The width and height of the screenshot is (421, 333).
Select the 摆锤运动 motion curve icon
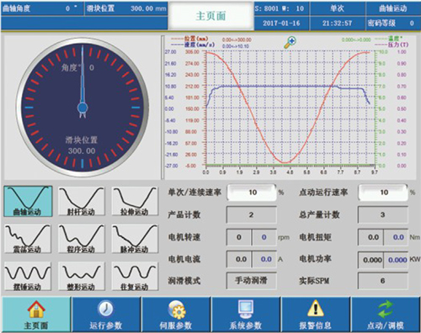coord(28,277)
